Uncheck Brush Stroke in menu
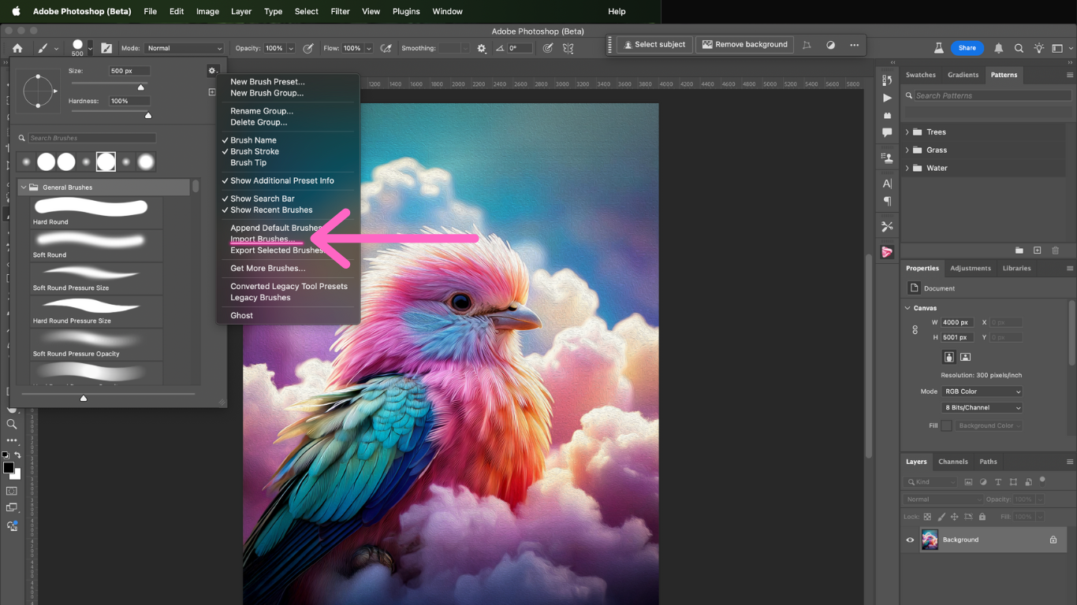The image size is (1077, 605). point(255,151)
